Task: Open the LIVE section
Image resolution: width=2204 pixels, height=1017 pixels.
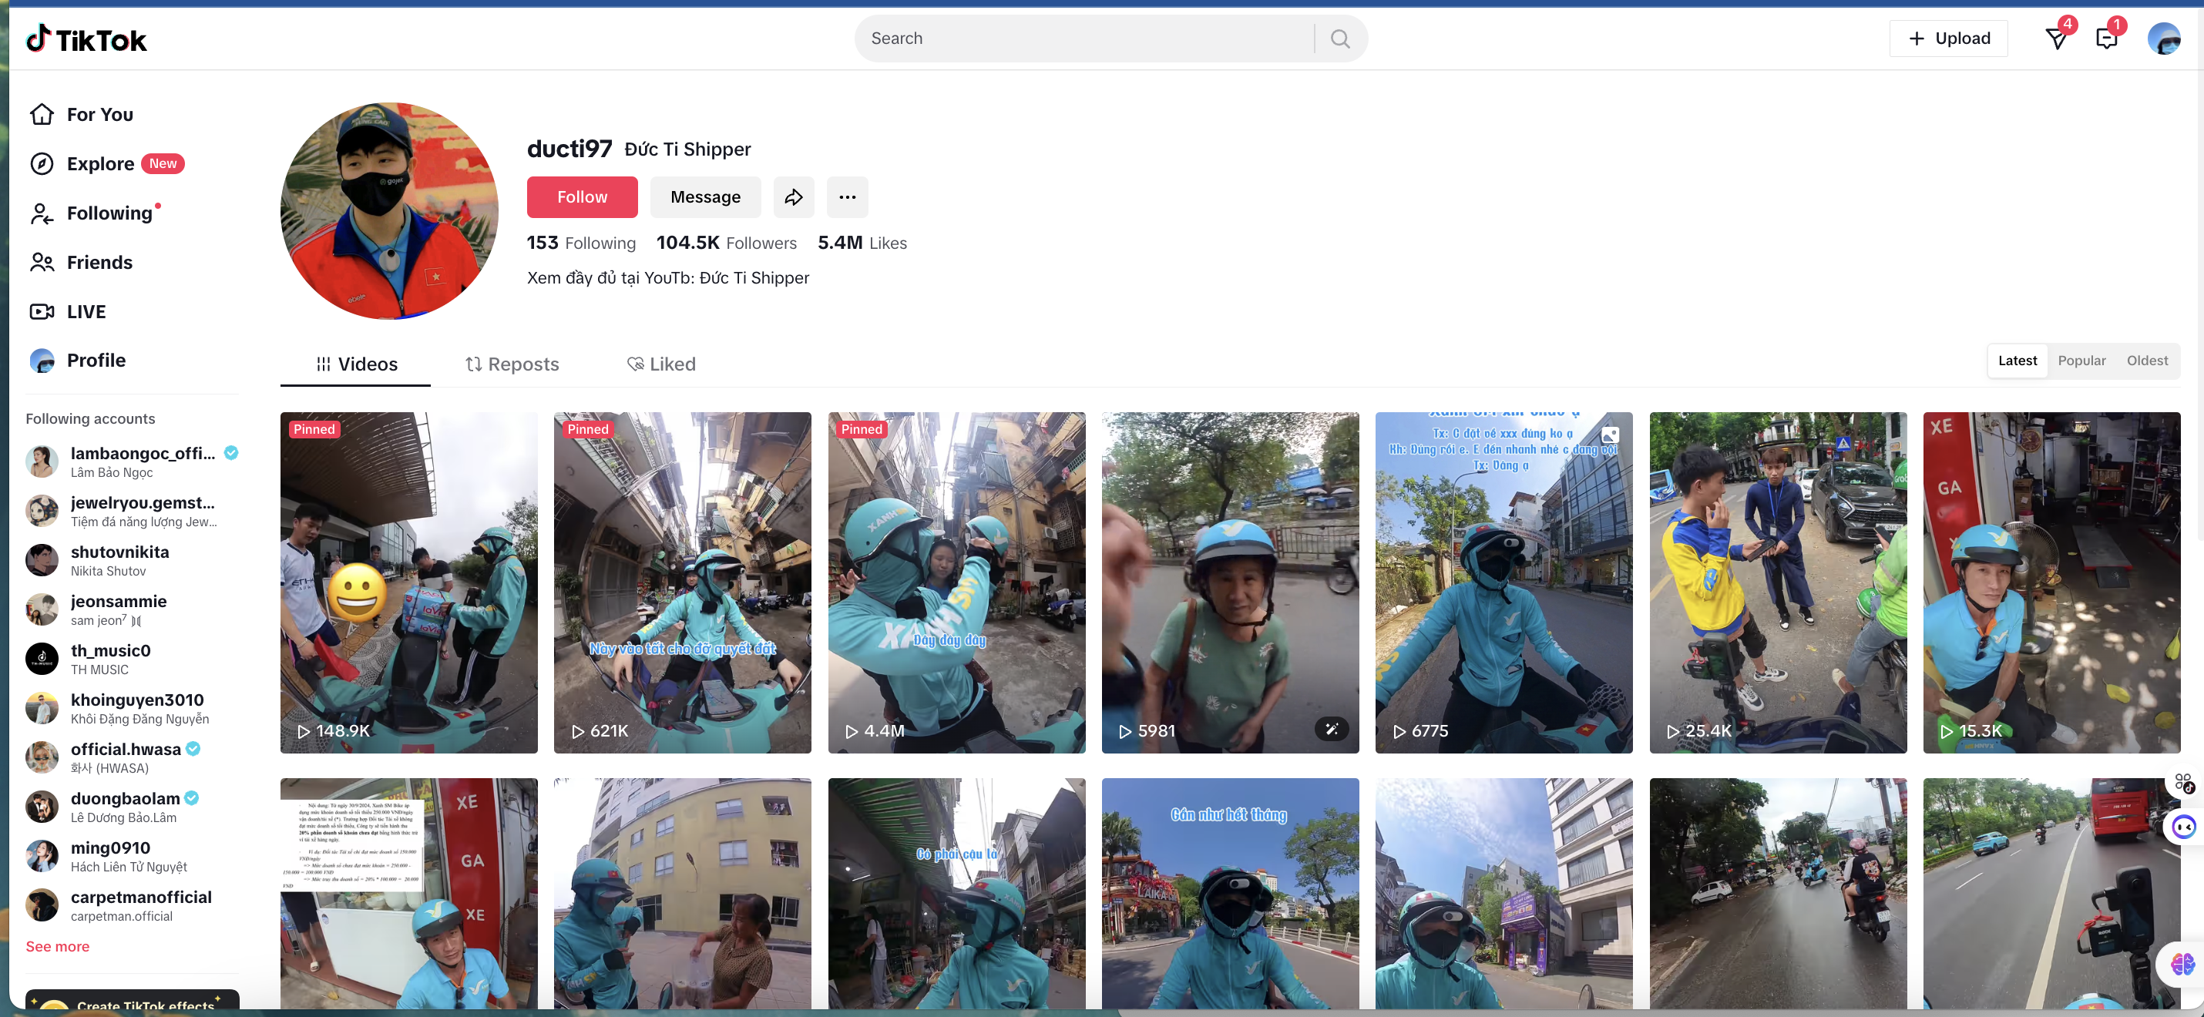Action: tap(86, 311)
